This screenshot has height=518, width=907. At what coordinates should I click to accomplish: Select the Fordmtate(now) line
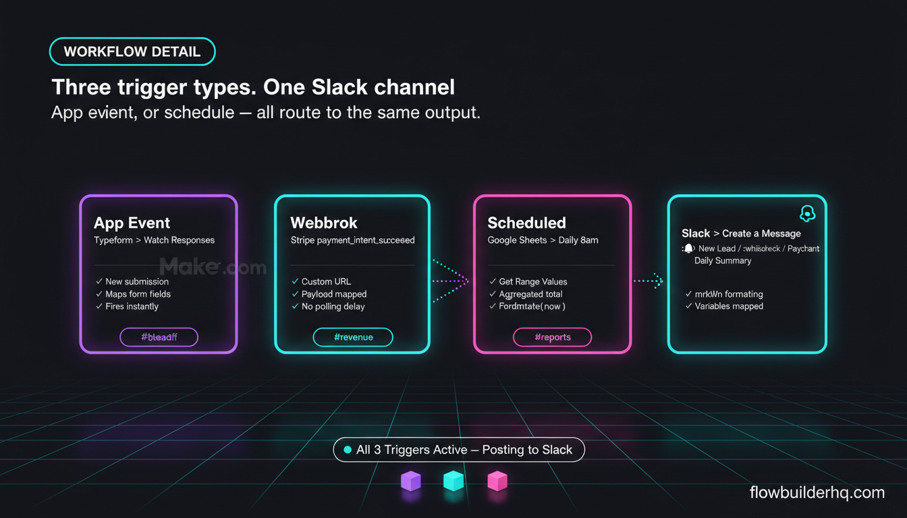(527, 306)
